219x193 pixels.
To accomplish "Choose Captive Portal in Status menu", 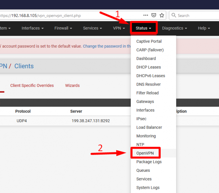I will (149, 41).
